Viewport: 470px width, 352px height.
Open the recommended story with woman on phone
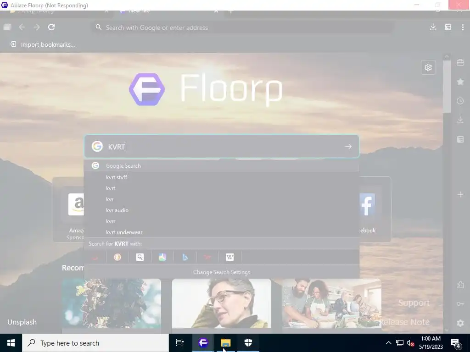pos(222,304)
